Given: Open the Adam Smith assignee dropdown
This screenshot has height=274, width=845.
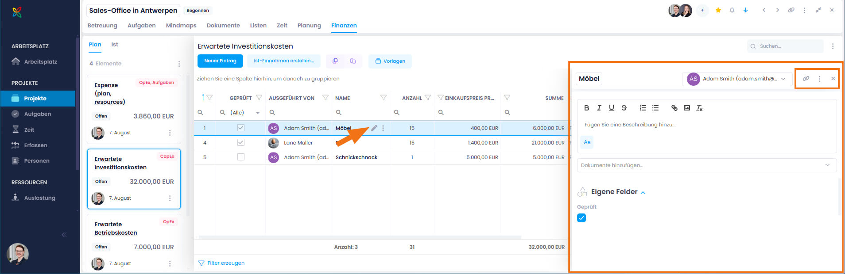Looking at the screenshot, I should pos(736,79).
